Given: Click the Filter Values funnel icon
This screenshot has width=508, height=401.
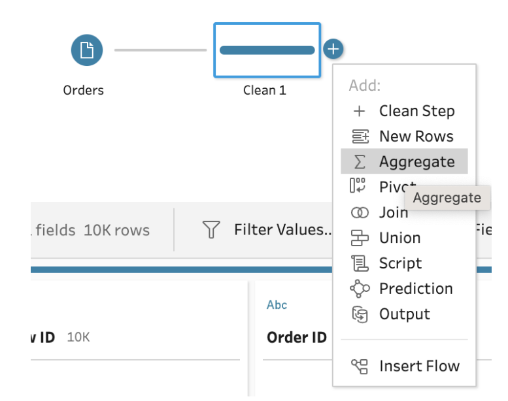Looking at the screenshot, I should click(x=211, y=230).
